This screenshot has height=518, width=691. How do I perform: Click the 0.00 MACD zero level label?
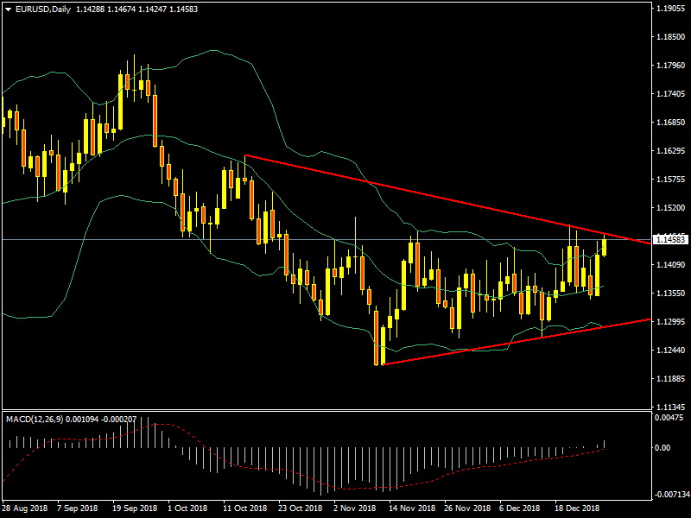[665, 448]
